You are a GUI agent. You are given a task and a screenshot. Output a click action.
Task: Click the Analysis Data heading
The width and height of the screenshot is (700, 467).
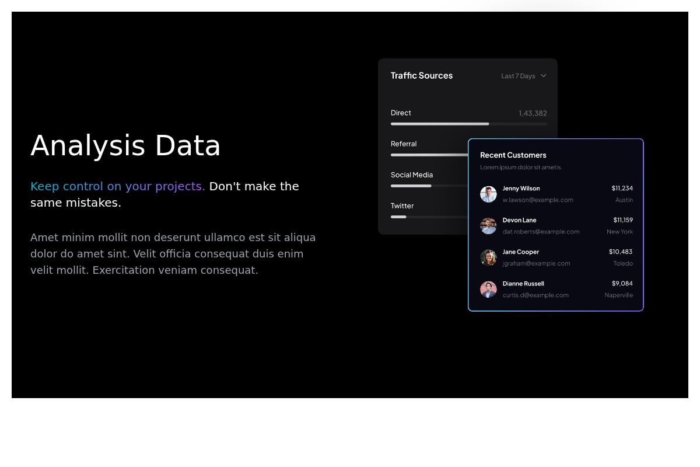(125, 146)
